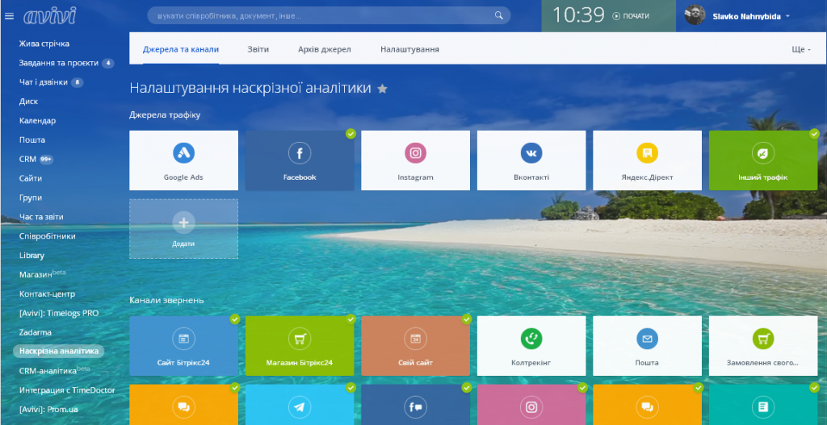Click the green checkmark on Інший трафік tile
Image resolution: width=827 pixels, height=425 pixels.
pyautogui.click(x=814, y=134)
